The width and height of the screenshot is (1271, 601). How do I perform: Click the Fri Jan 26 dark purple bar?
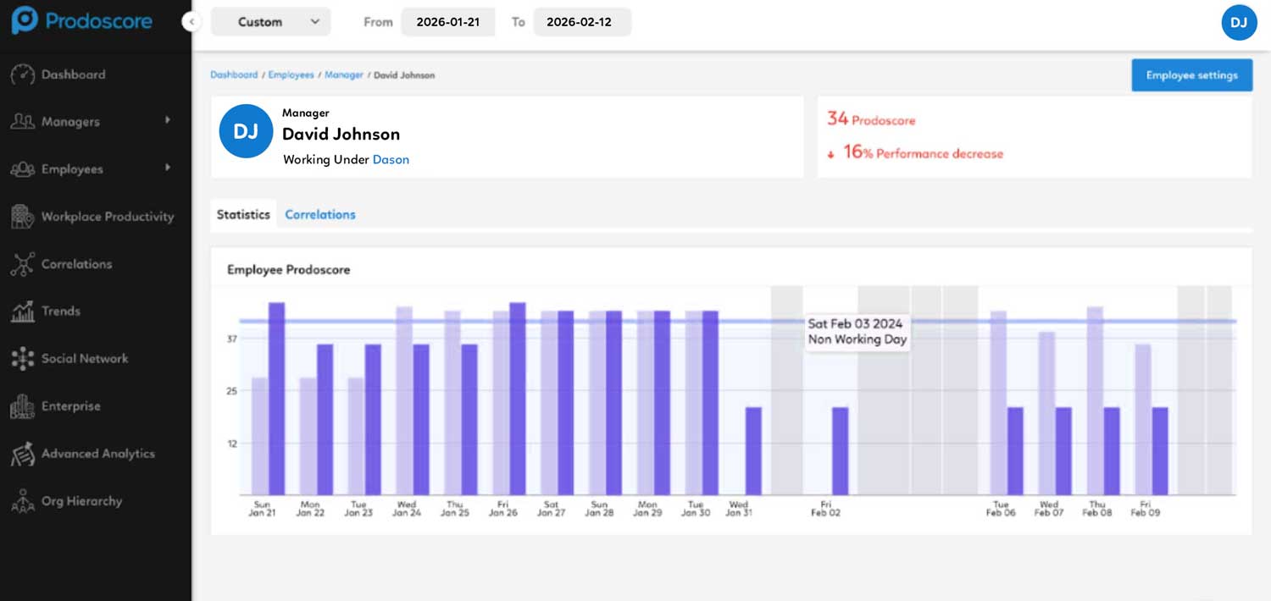[x=518, y=398]
